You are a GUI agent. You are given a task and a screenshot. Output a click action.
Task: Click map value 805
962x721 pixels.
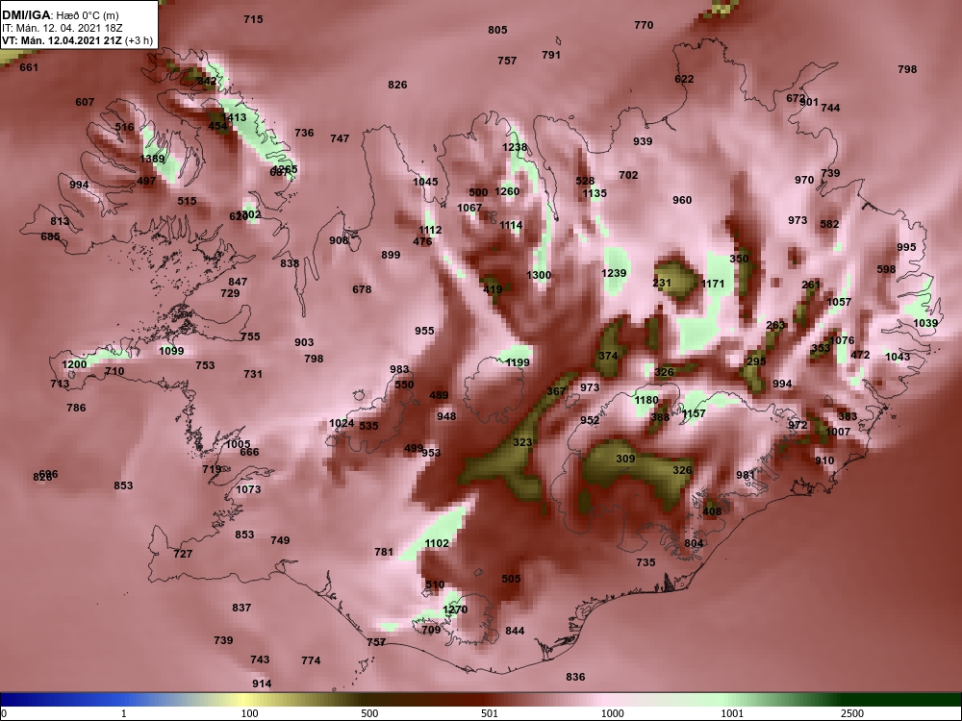497,30
